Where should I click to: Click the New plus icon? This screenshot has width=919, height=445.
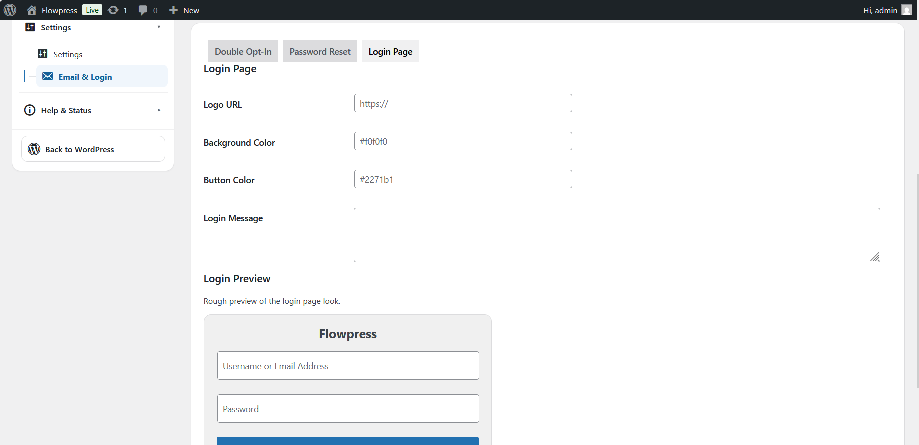pos(173,10)
